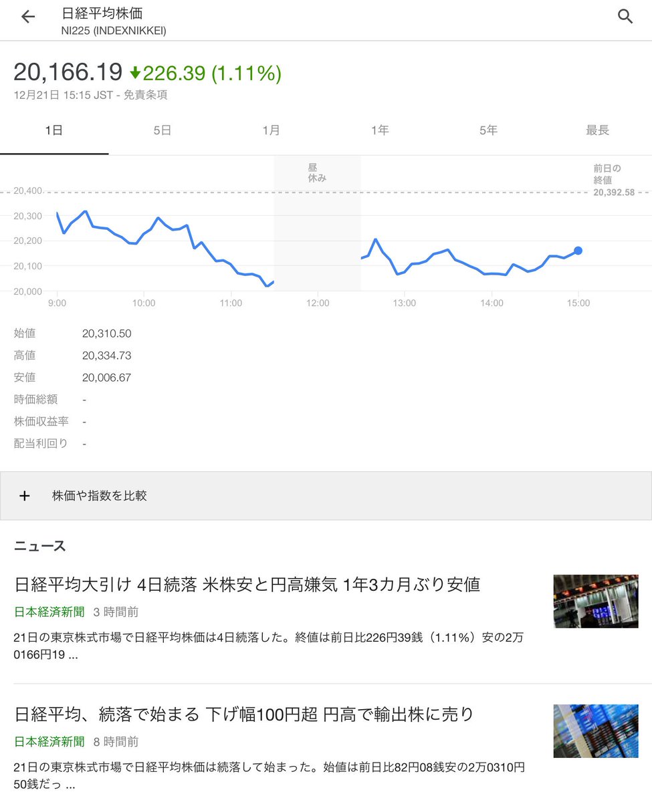Open search with the magnifier icon
The image size is (652, 802).
[x=625, y=17]
